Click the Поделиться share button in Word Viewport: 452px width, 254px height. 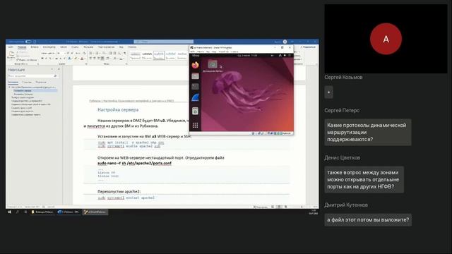pos(308,47)
